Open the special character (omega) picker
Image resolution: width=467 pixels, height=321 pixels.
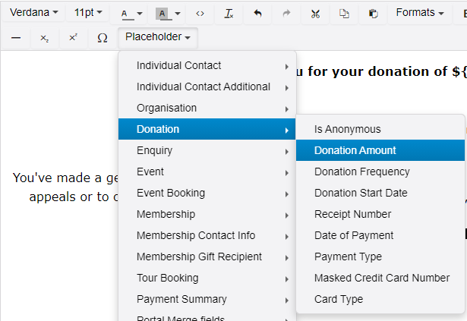click(103, 37)
